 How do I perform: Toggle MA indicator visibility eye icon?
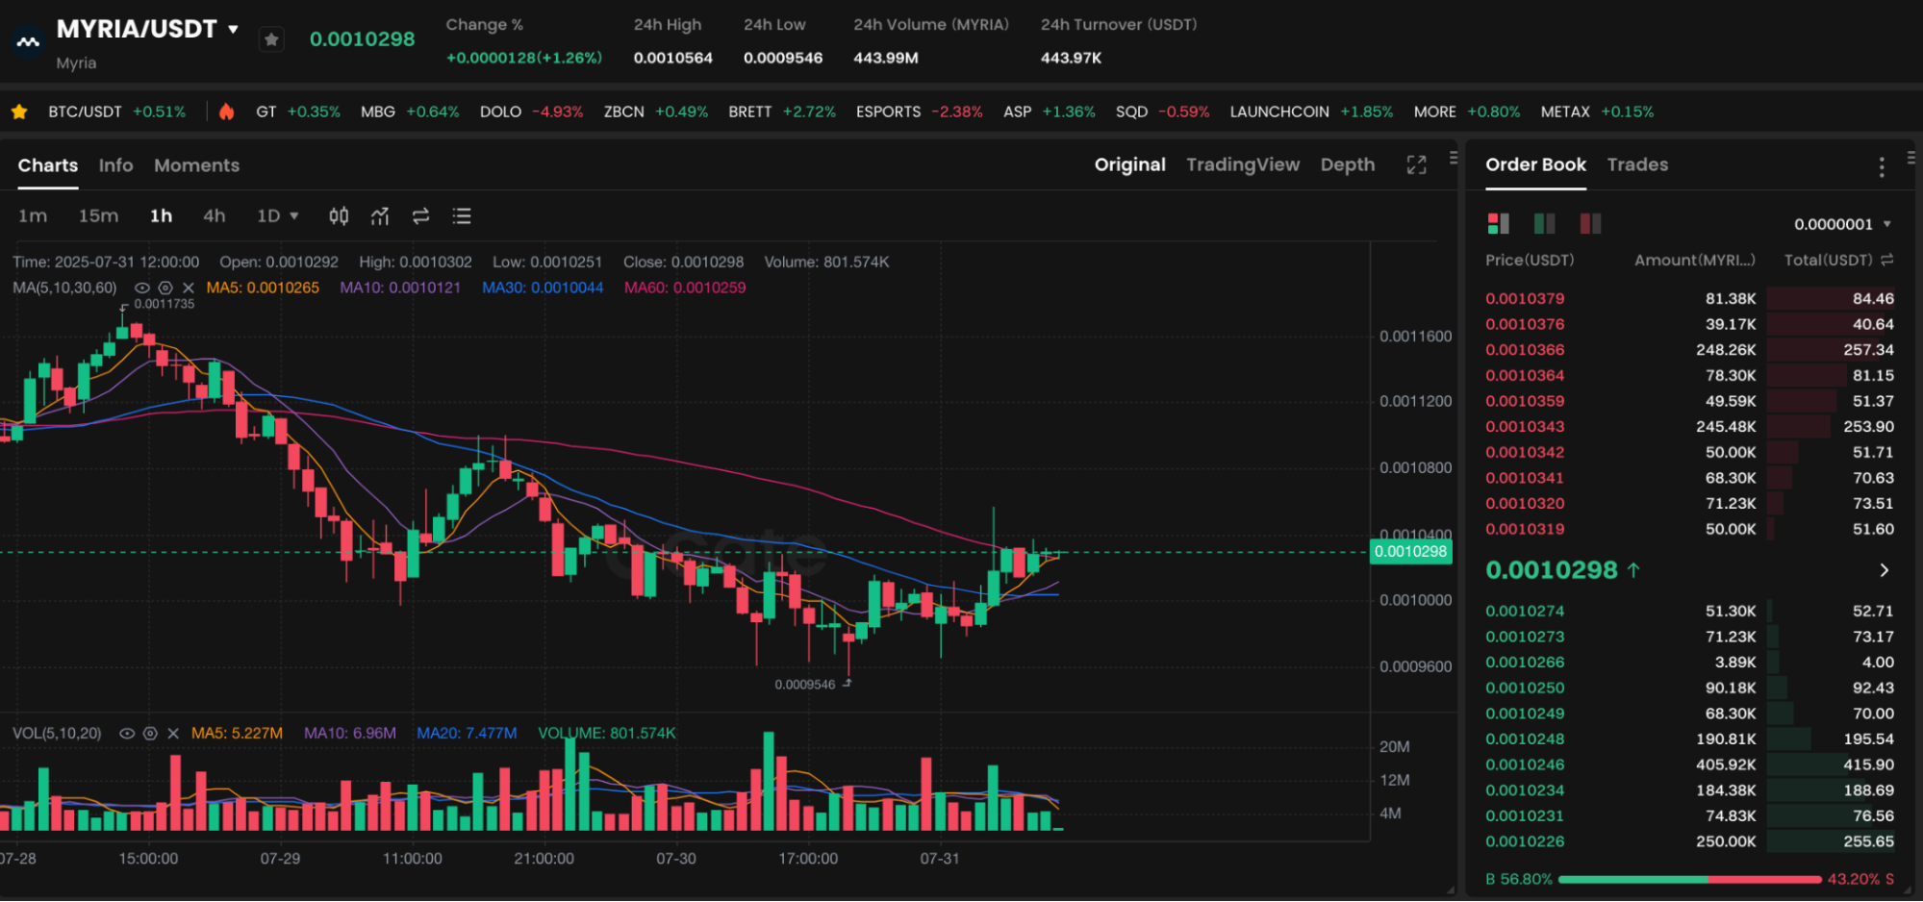141,288
